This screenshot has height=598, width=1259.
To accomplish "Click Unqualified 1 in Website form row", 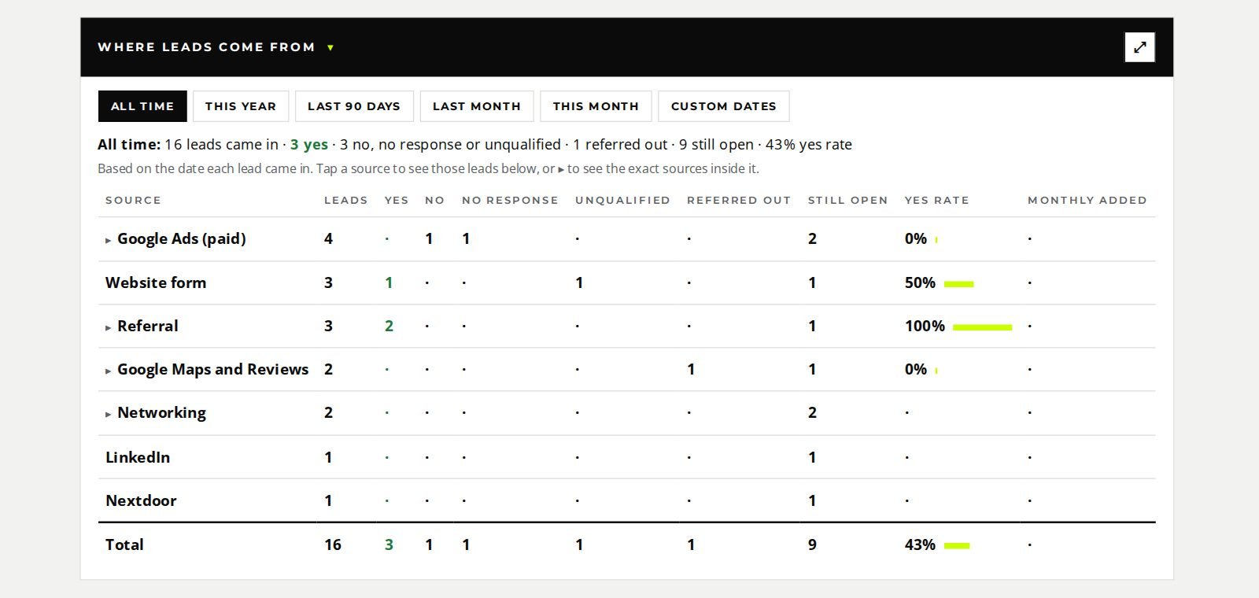I will (579, 282).
